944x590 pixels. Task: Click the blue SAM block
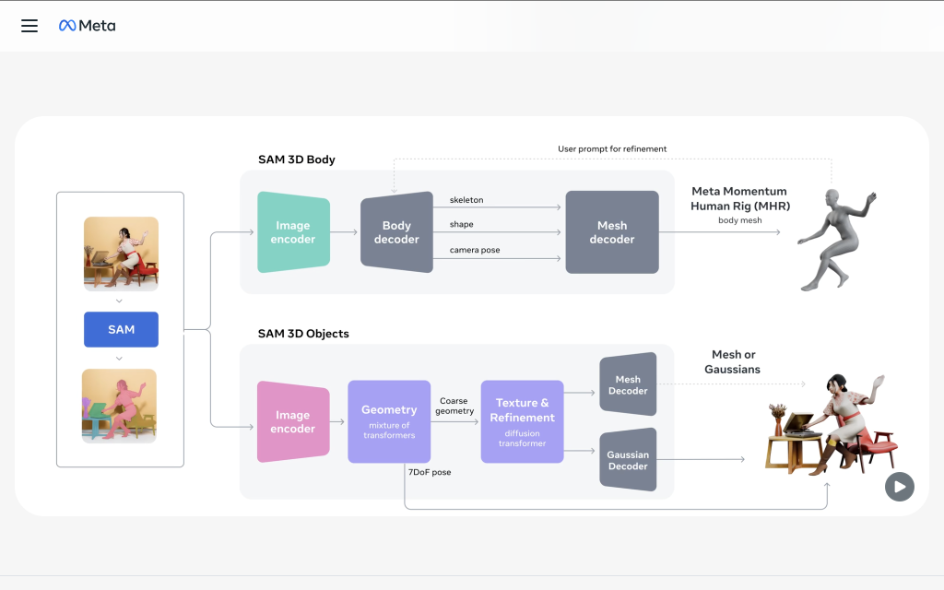121,329
